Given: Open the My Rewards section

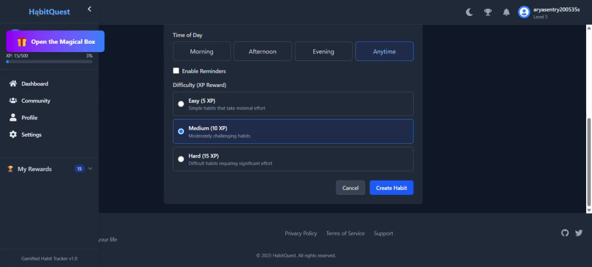Looking at the screenshot, I should pyautogui.click(x=49, y=169).
